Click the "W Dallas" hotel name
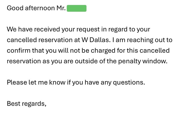Screen dimensions: 181x113 pyautogui.click(x=95, y=40)
